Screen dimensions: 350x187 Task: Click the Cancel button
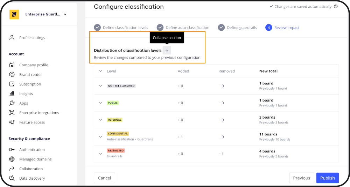point(104,178)
